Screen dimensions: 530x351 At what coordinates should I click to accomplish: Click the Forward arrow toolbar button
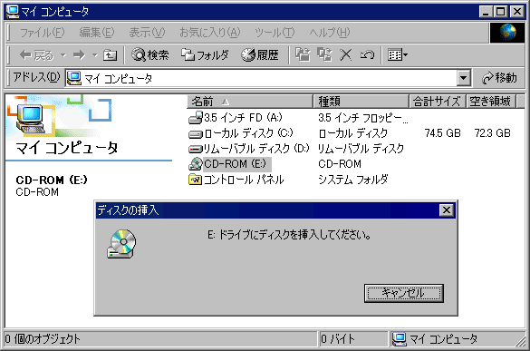[x=80, y=54]
